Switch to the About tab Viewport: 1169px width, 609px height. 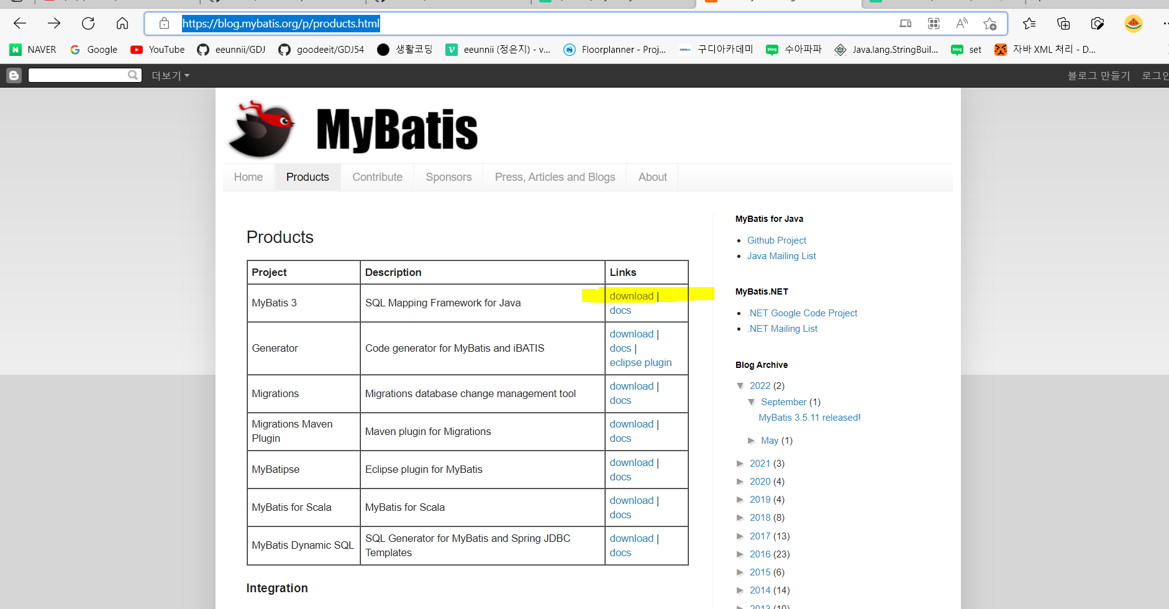point(652,176)
